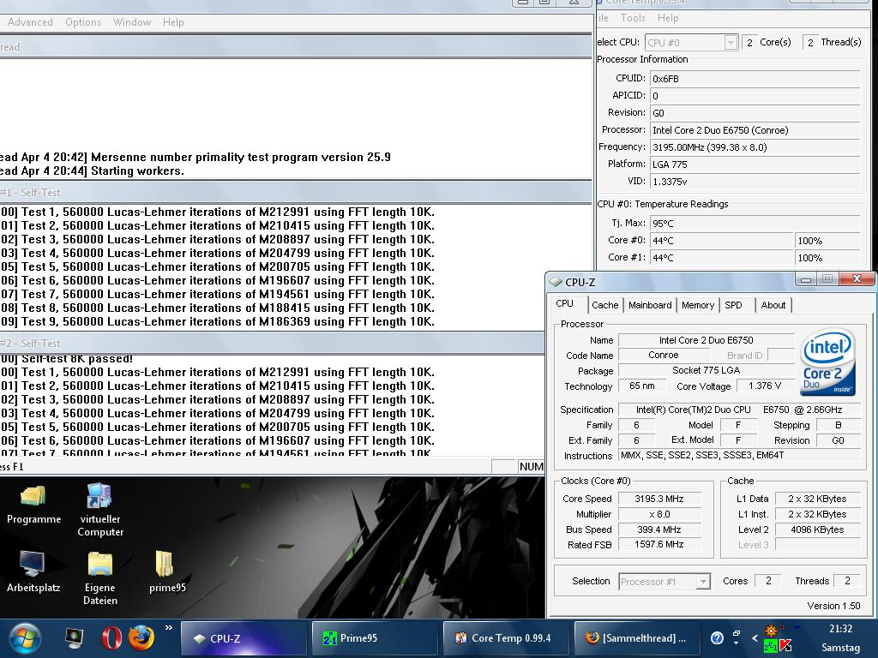Open the Programme desktop folder
The width and height of the screenshot is (878, 658).
tap(33, 505)
